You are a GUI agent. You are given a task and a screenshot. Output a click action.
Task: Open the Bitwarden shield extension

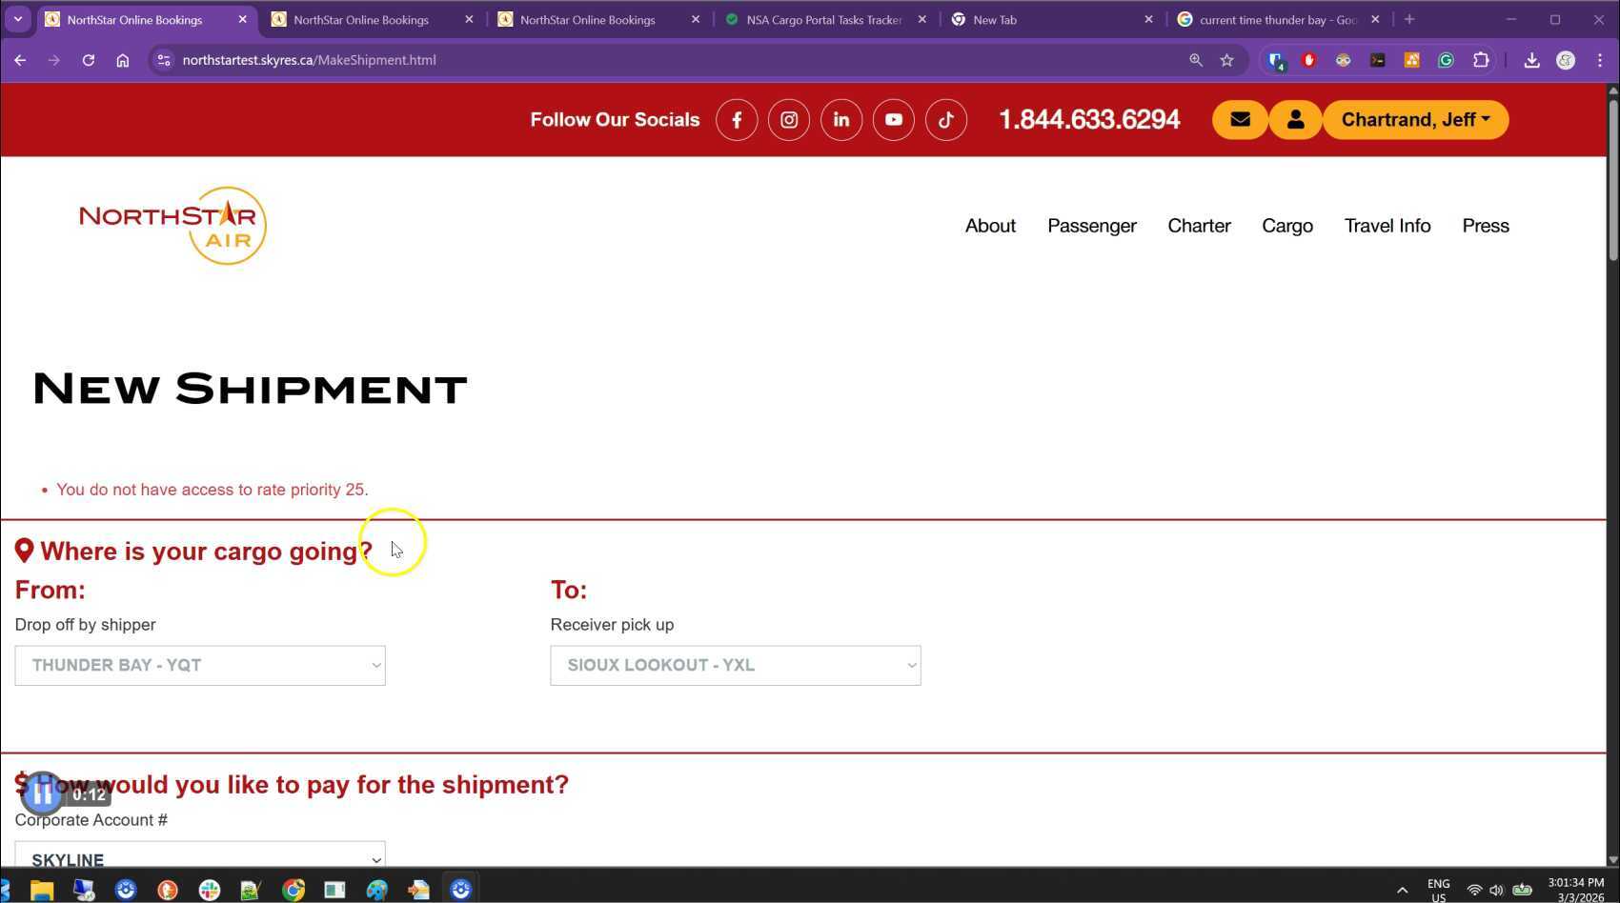pos(1276,61)
